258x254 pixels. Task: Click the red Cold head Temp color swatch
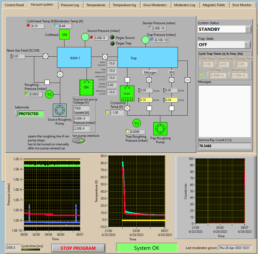click(28, 26)
